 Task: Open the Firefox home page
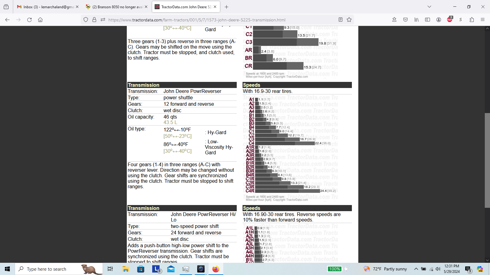pos(40,20)
